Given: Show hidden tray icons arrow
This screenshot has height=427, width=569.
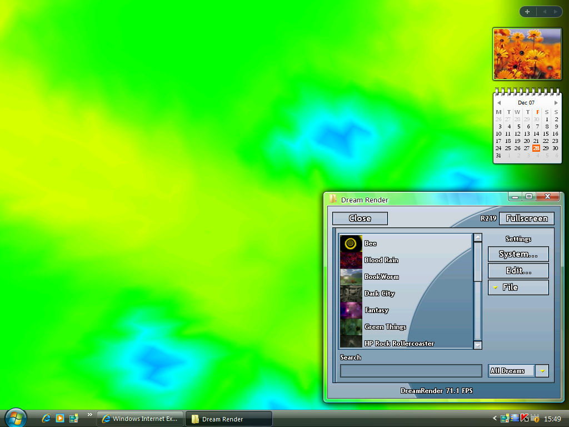Looking at the screenshot, I should (x=494, y=418).
